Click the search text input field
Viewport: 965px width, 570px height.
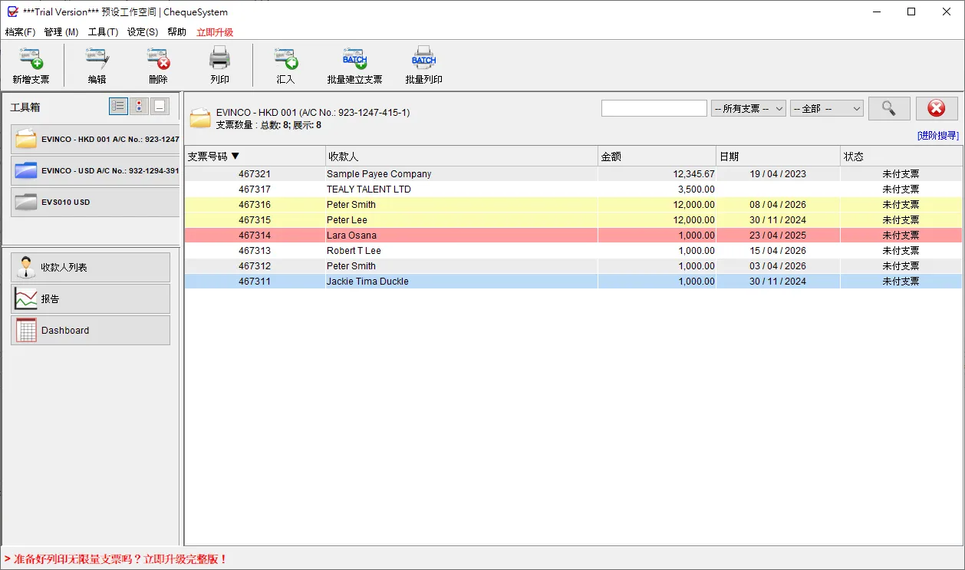(x=654, y=108)
